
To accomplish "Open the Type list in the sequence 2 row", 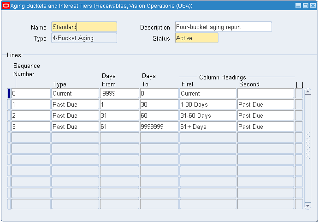I will pyautogui.click(x=75, y=115).
